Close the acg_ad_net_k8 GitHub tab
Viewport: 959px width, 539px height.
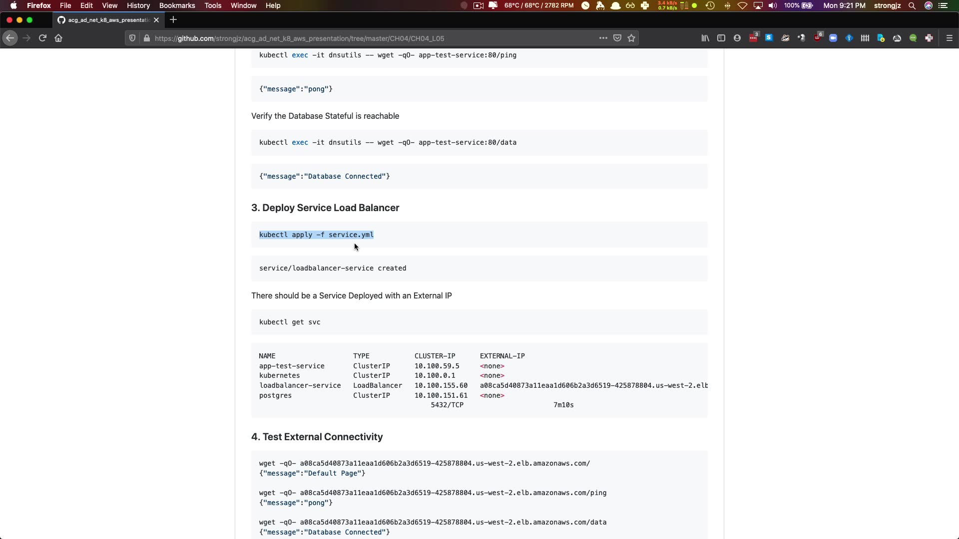156,20
